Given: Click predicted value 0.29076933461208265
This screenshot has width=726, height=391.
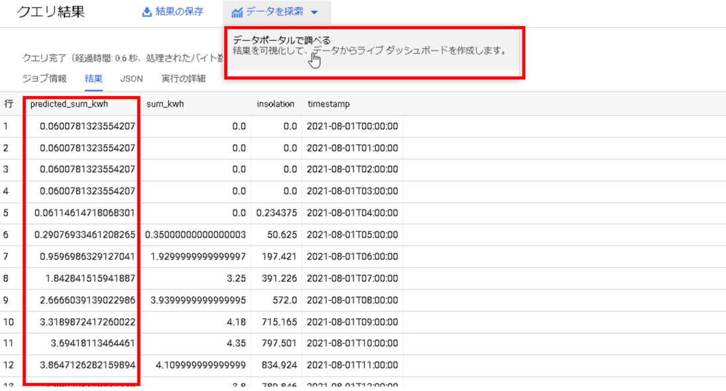Looking at the screenshot, I should click(85, 235).
